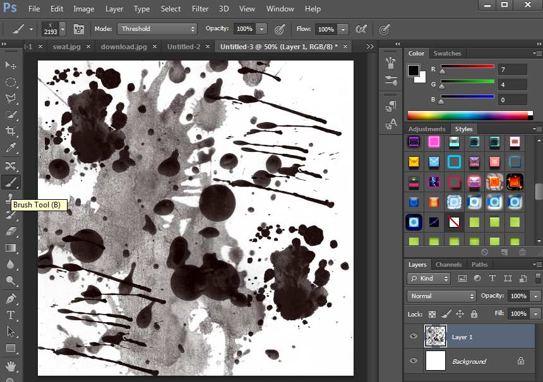This screenshot has width=543, height=382.
Task: Open the Filter menu
Action: (200, 9)
